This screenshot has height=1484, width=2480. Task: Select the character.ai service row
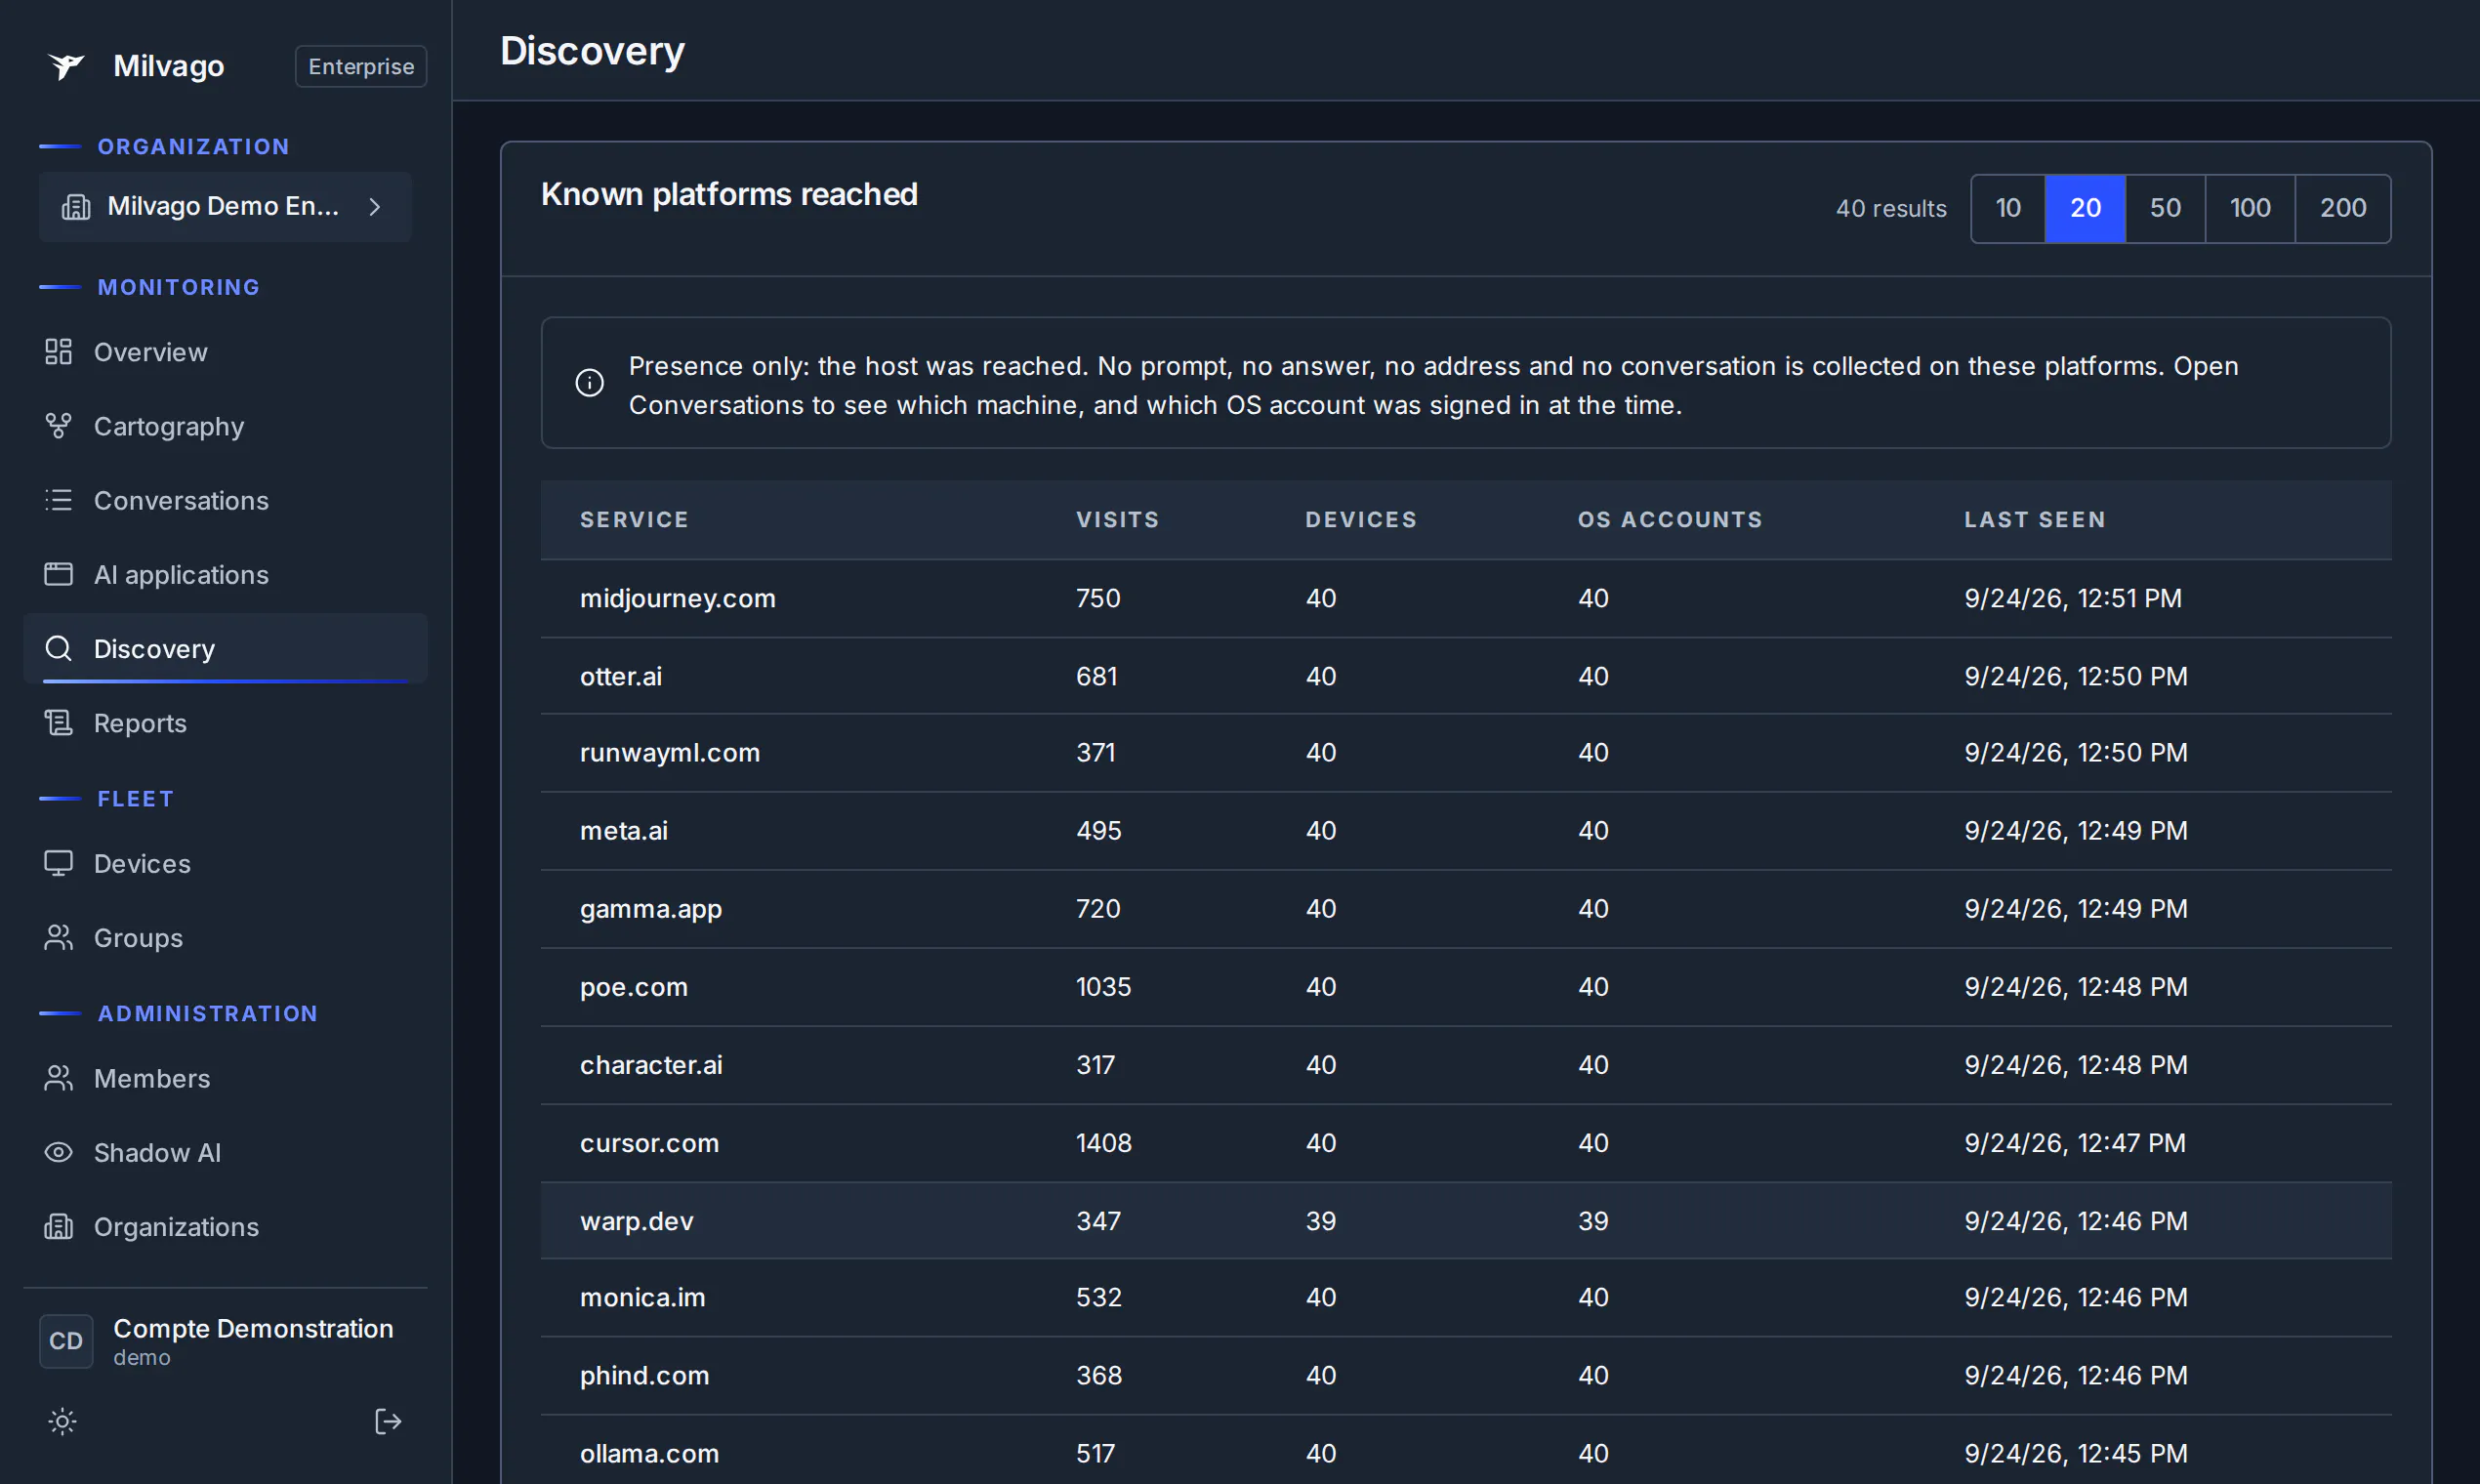(x=1466, y=1064)
